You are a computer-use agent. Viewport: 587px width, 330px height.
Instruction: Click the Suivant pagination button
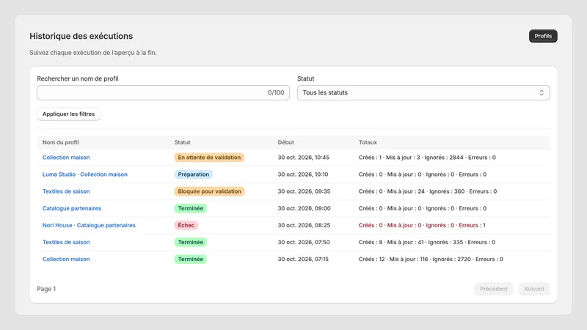click(x=534, y=289)
